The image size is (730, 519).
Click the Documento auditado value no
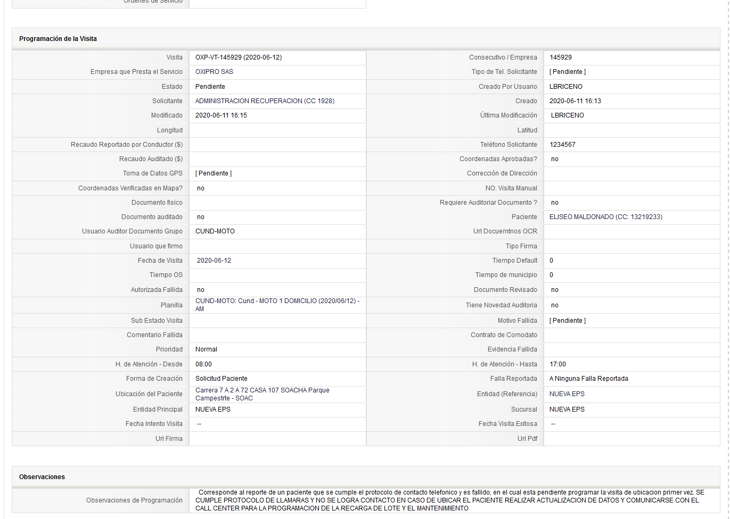[x=201, y=217]
